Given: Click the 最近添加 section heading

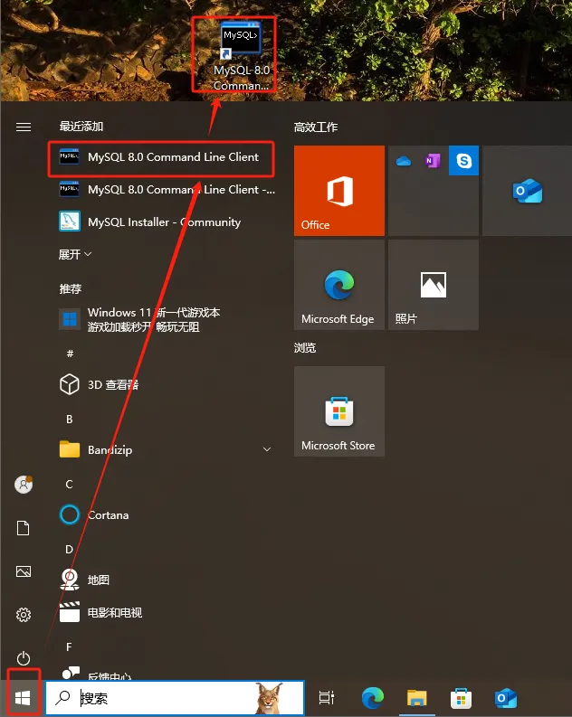Looking at the screenshot, I should (81, 127).
